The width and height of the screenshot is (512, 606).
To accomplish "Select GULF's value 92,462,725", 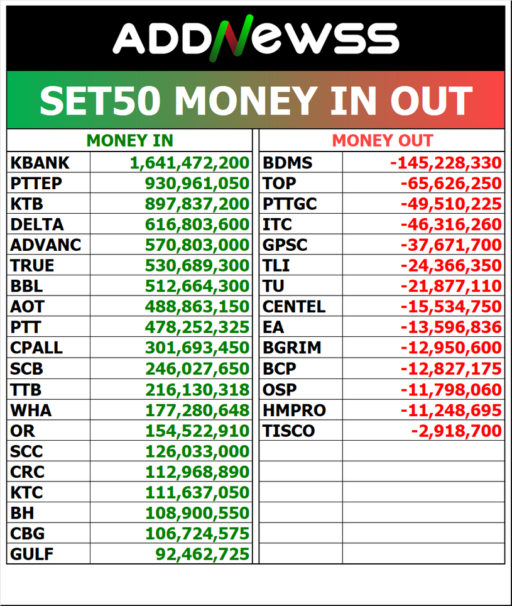I will tap(202, 554).
